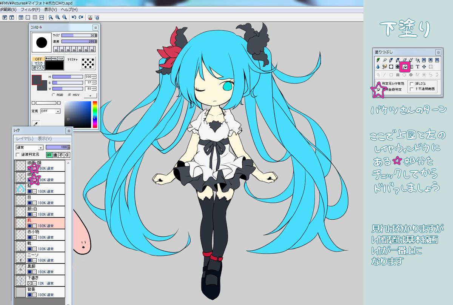Enable the 消しゴム checkbox
This screenshot has width=453, height=305.
[411, 83]
